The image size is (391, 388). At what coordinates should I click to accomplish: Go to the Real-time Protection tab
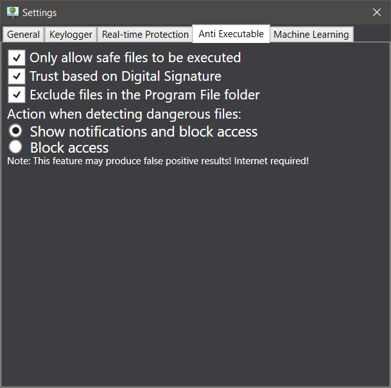point(145,35)
